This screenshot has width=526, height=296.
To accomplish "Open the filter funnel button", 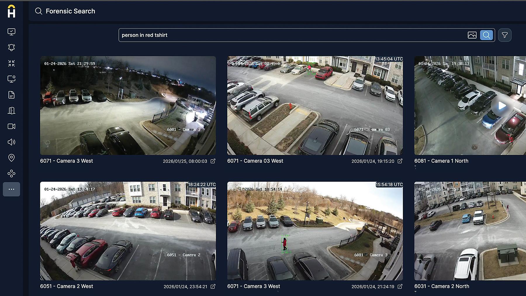I will pyautogui.click(x=505, y=35).
